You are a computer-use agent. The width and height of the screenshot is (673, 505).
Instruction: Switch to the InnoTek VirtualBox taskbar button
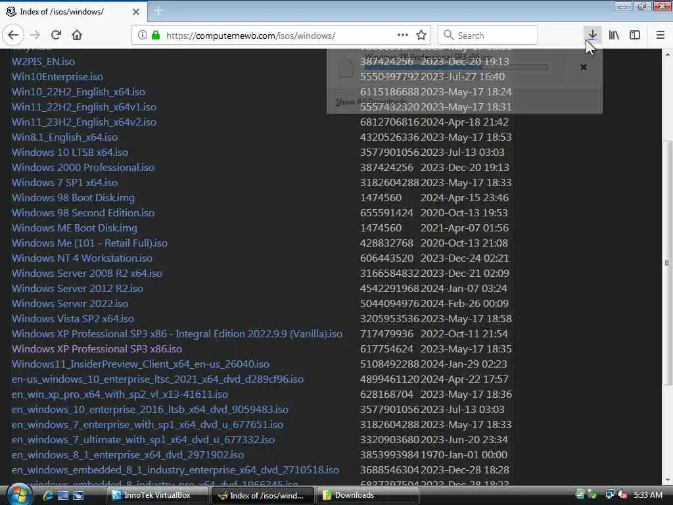[156, 495]
